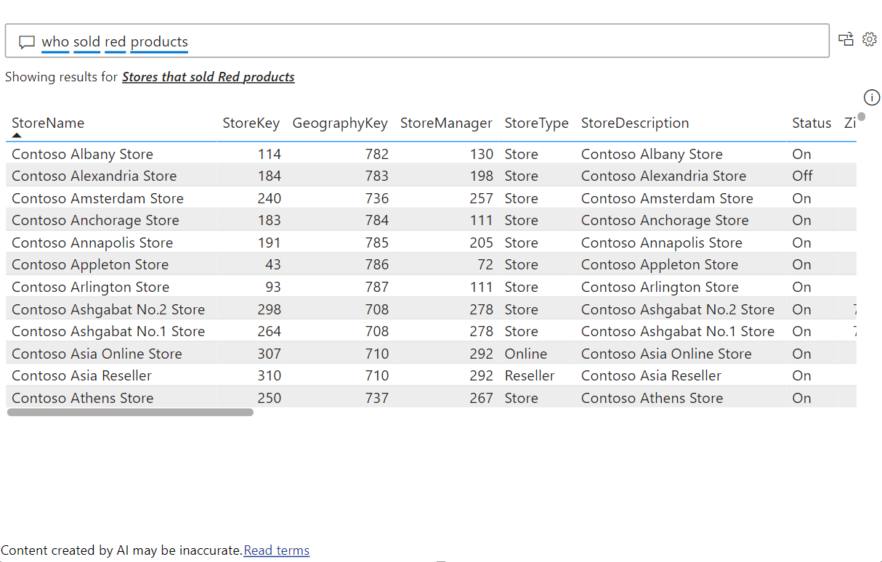Sort the table by GeographyKey column
The width and height of the screenshot is (882, 562).
click(340, 123)
